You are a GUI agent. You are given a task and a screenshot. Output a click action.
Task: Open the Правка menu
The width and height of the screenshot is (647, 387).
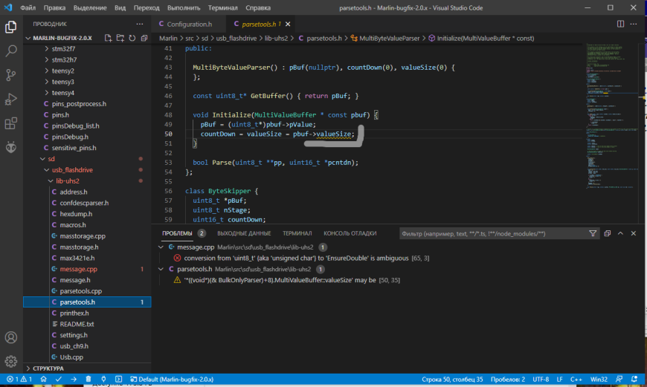[x=54, y=8]
